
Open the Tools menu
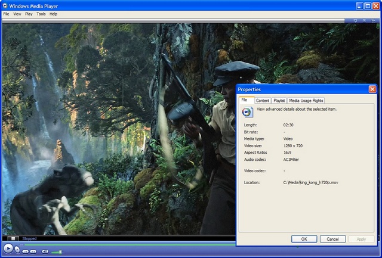[x=41, y=14]
